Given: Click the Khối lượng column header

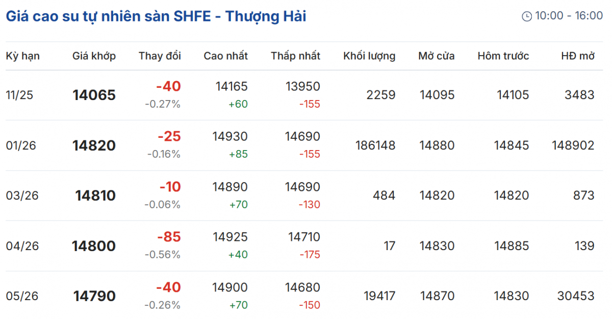Looking at the screenshot, I should pyautogui.click(x=369, y=56).
